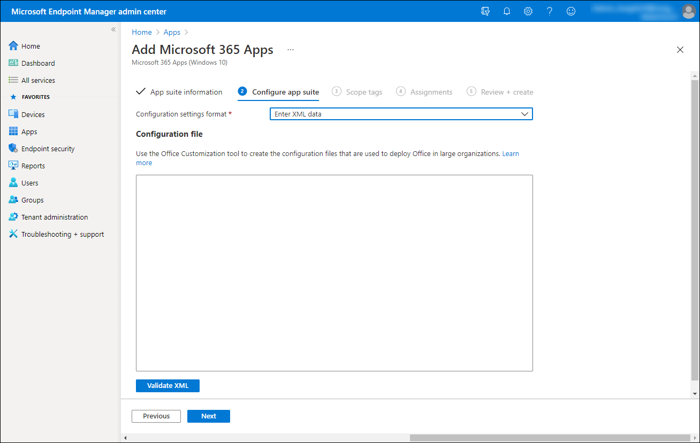
Task: Go to App suite information step
Action: [x=179, y=92]
